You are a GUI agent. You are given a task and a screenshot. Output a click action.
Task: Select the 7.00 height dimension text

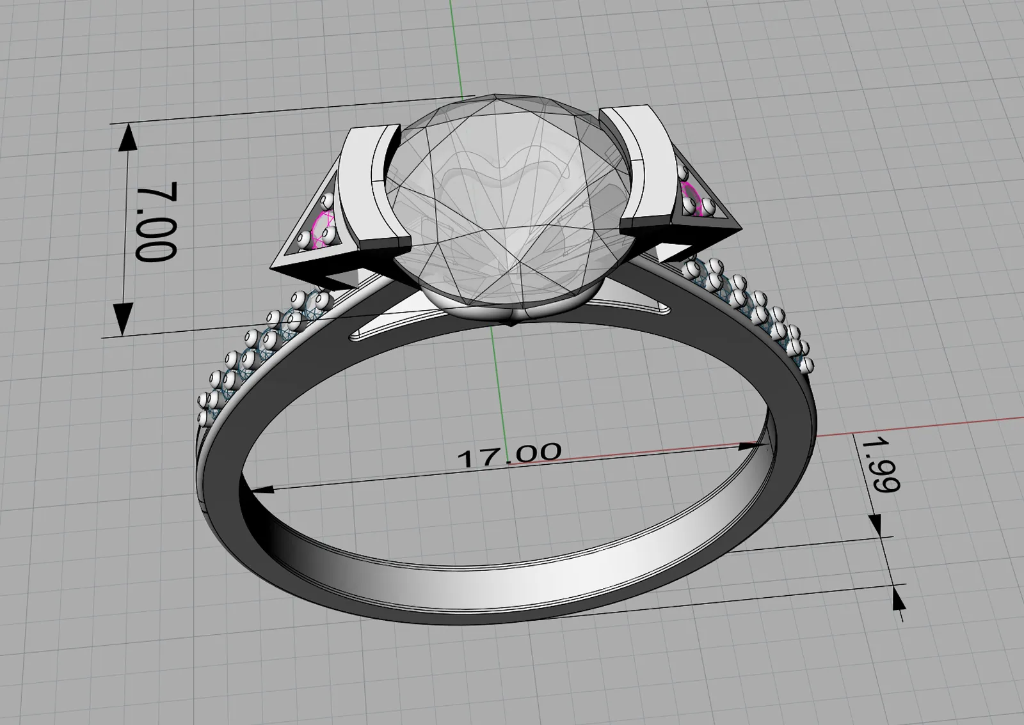tap(156, 221)
